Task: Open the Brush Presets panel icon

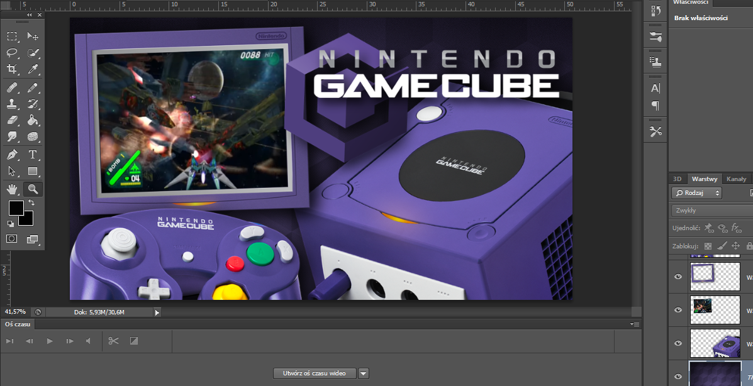Action: point(655,36)
